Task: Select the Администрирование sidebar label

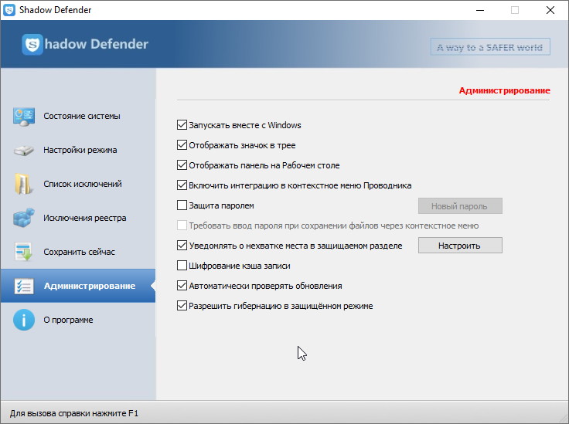Action: tap(90, 286)
